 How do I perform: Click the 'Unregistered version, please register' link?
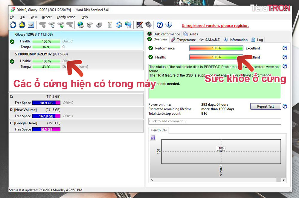(x=215, y=25)
